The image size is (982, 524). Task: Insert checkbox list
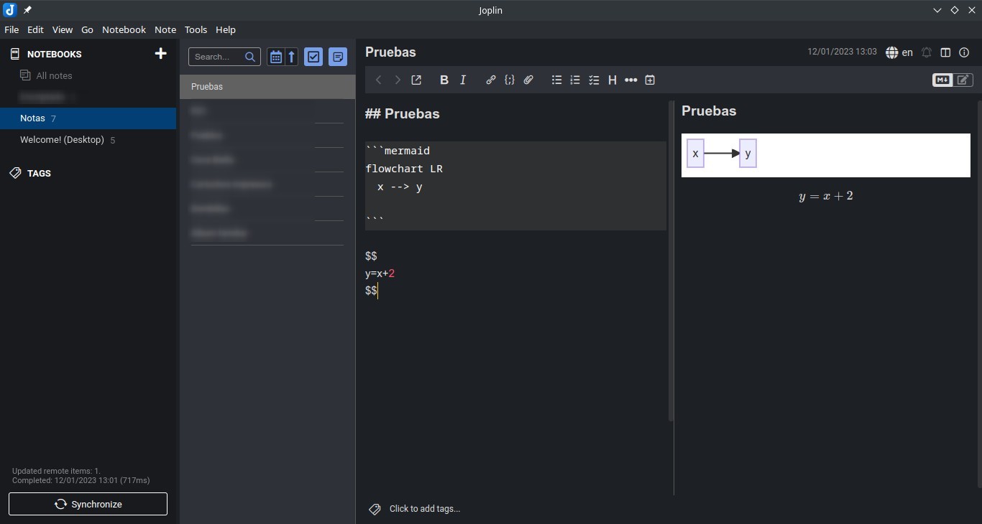click(x=594, y=80)
